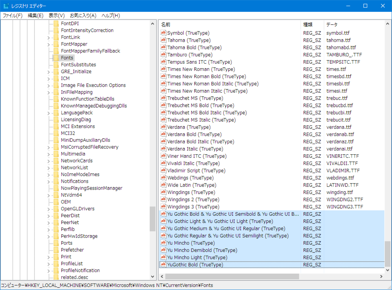Click the ab icon of YuGothic Bold (TrueType)

pyautogui.click(x=163, y=264)
